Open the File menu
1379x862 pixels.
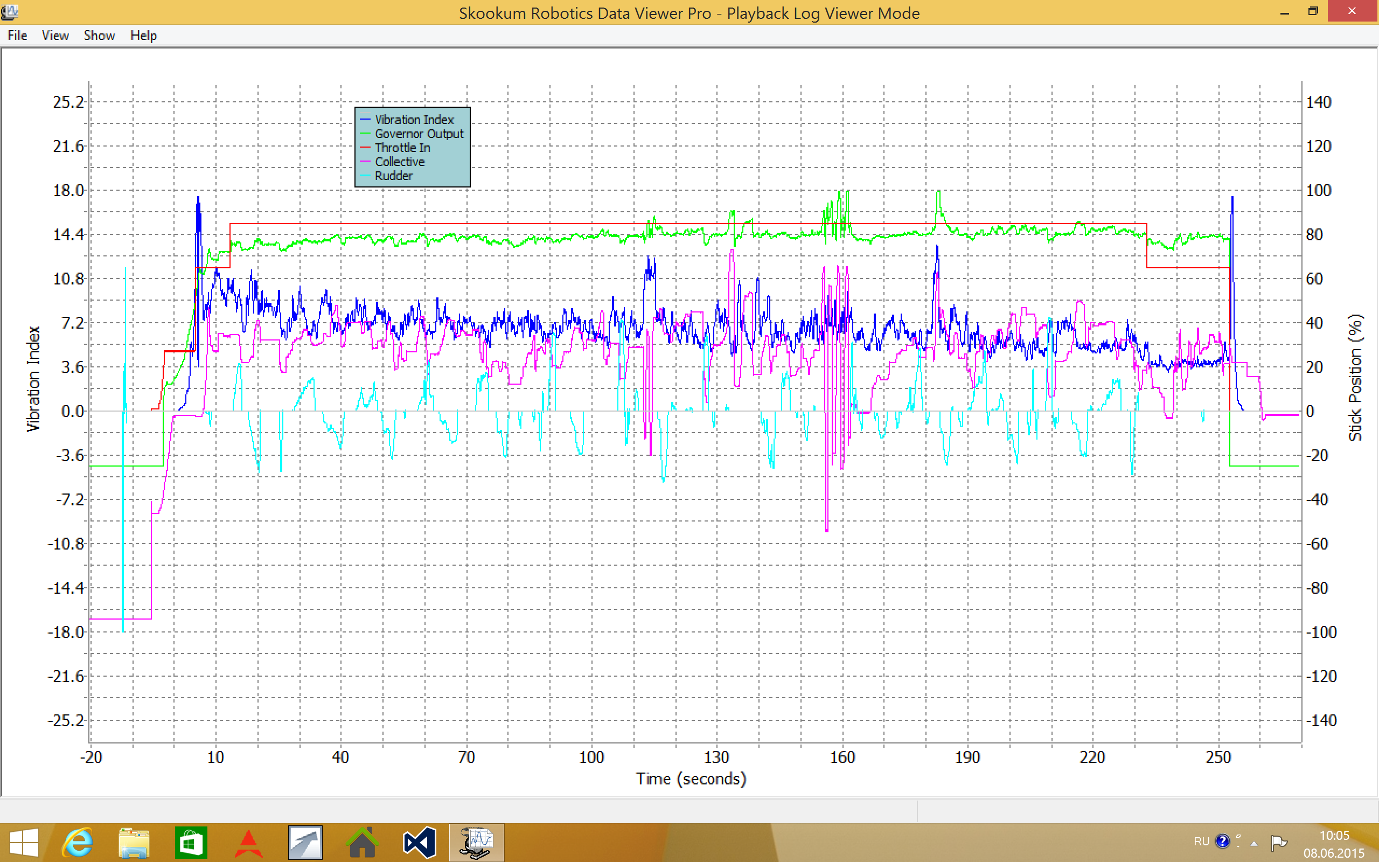17,36
